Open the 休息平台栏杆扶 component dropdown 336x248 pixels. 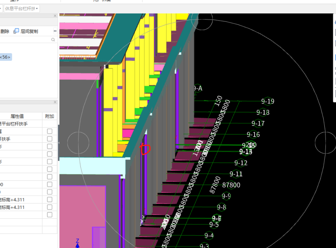point(22,9)
